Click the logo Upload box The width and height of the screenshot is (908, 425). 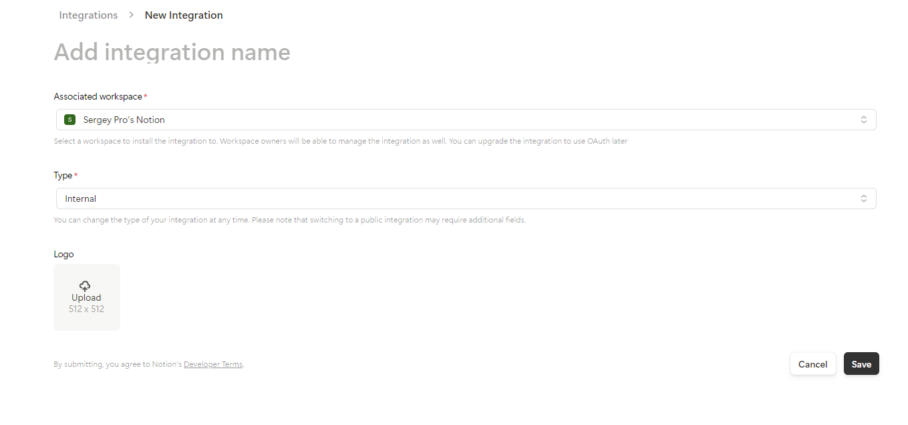click(x=87, y=297)
